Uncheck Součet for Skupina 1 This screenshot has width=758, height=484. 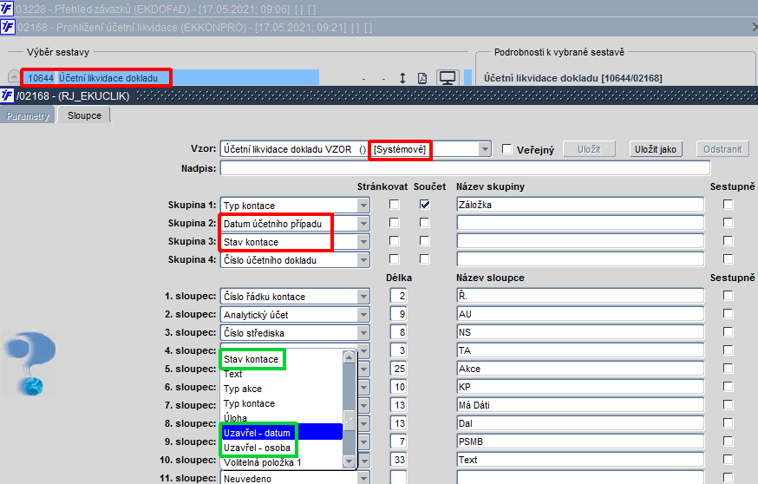coord(424,205)
